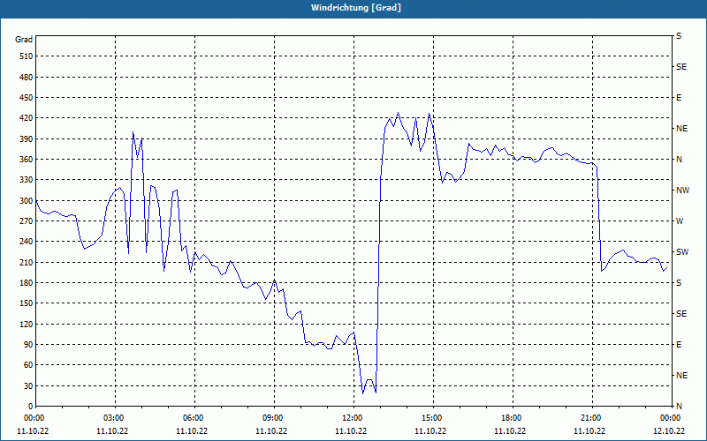Click the 06:00 time label
The height and width of the screenshot is (441, 707).
coord(194,418)
